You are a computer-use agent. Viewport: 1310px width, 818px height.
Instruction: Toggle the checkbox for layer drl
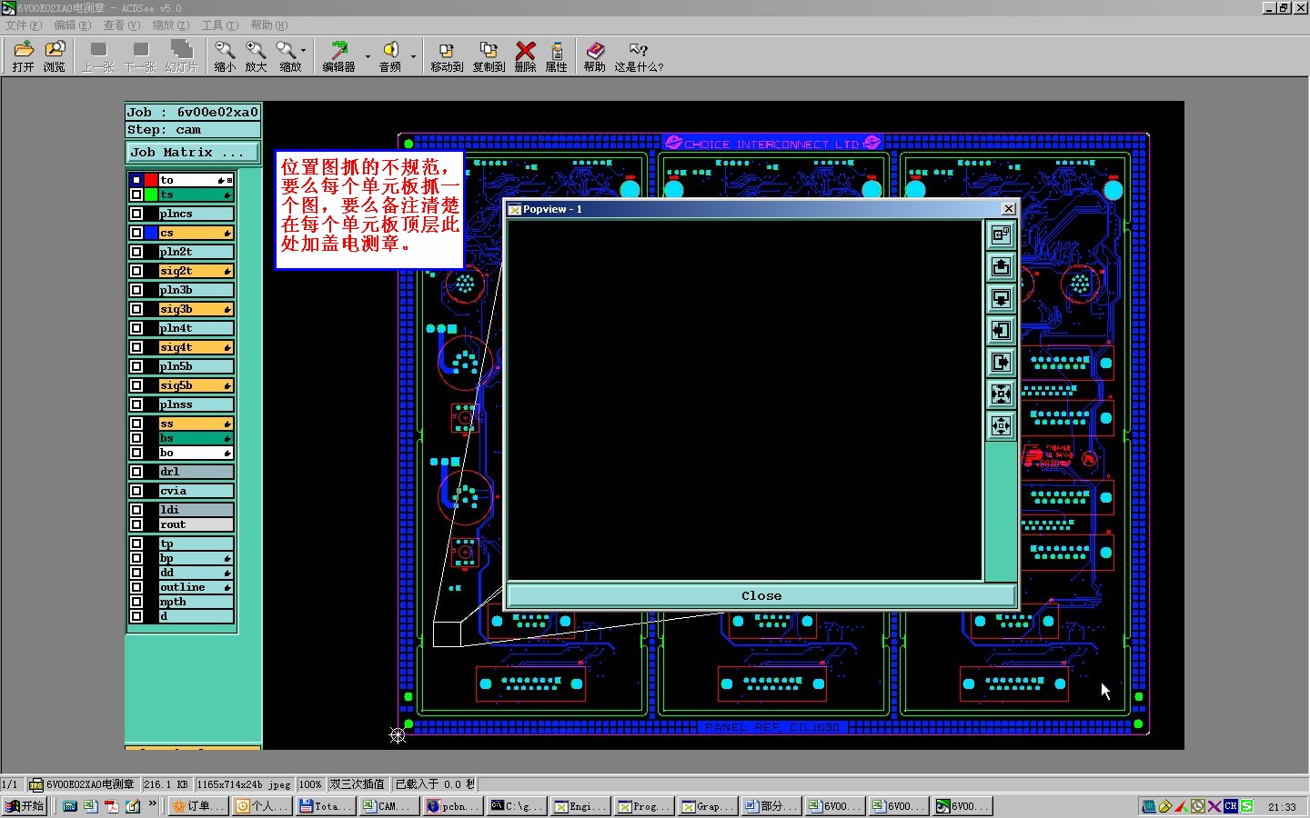(x=136, y=472)
